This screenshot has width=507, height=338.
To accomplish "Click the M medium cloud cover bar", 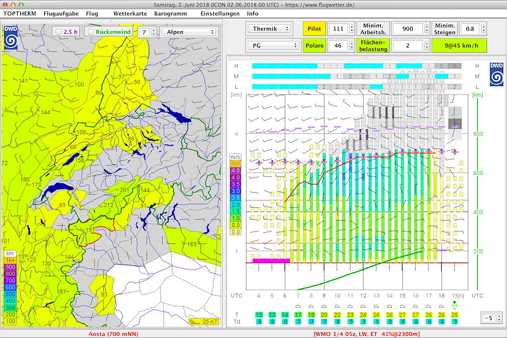I will (x=357, y=76).
